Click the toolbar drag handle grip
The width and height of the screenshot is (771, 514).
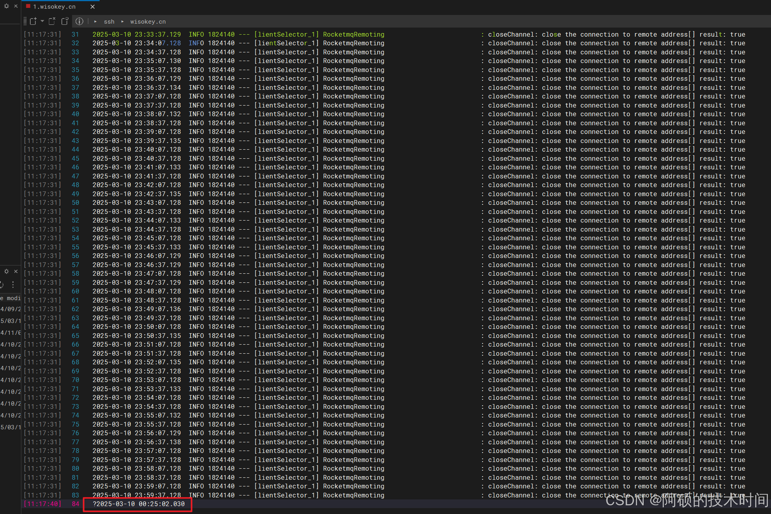click(x=25, y=21)
